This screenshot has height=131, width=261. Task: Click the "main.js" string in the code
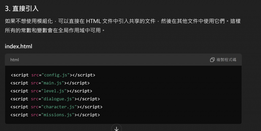[x=53, y=83]
